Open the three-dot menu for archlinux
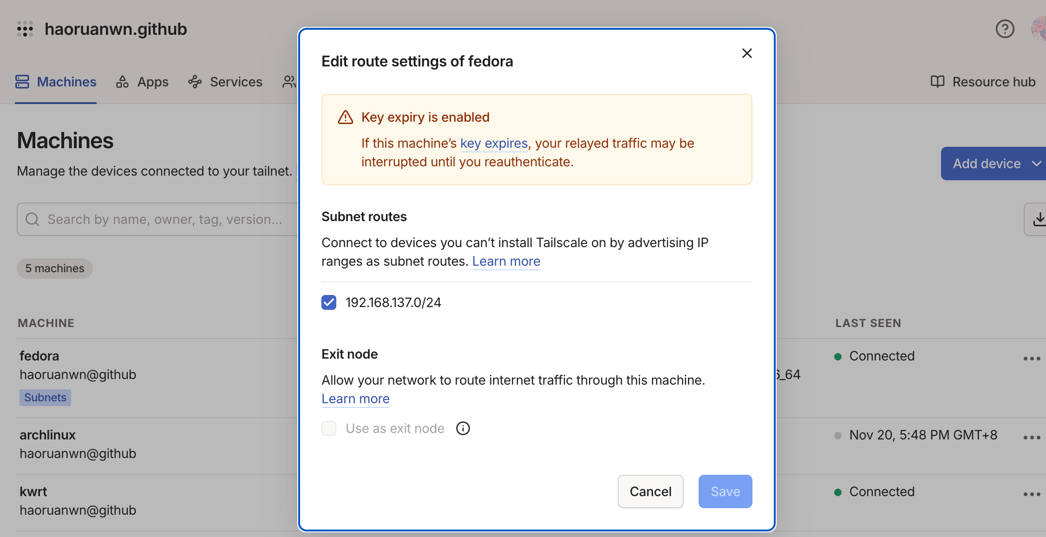The width and height of the screenshot is (1046, 537). pos(1032,438)
